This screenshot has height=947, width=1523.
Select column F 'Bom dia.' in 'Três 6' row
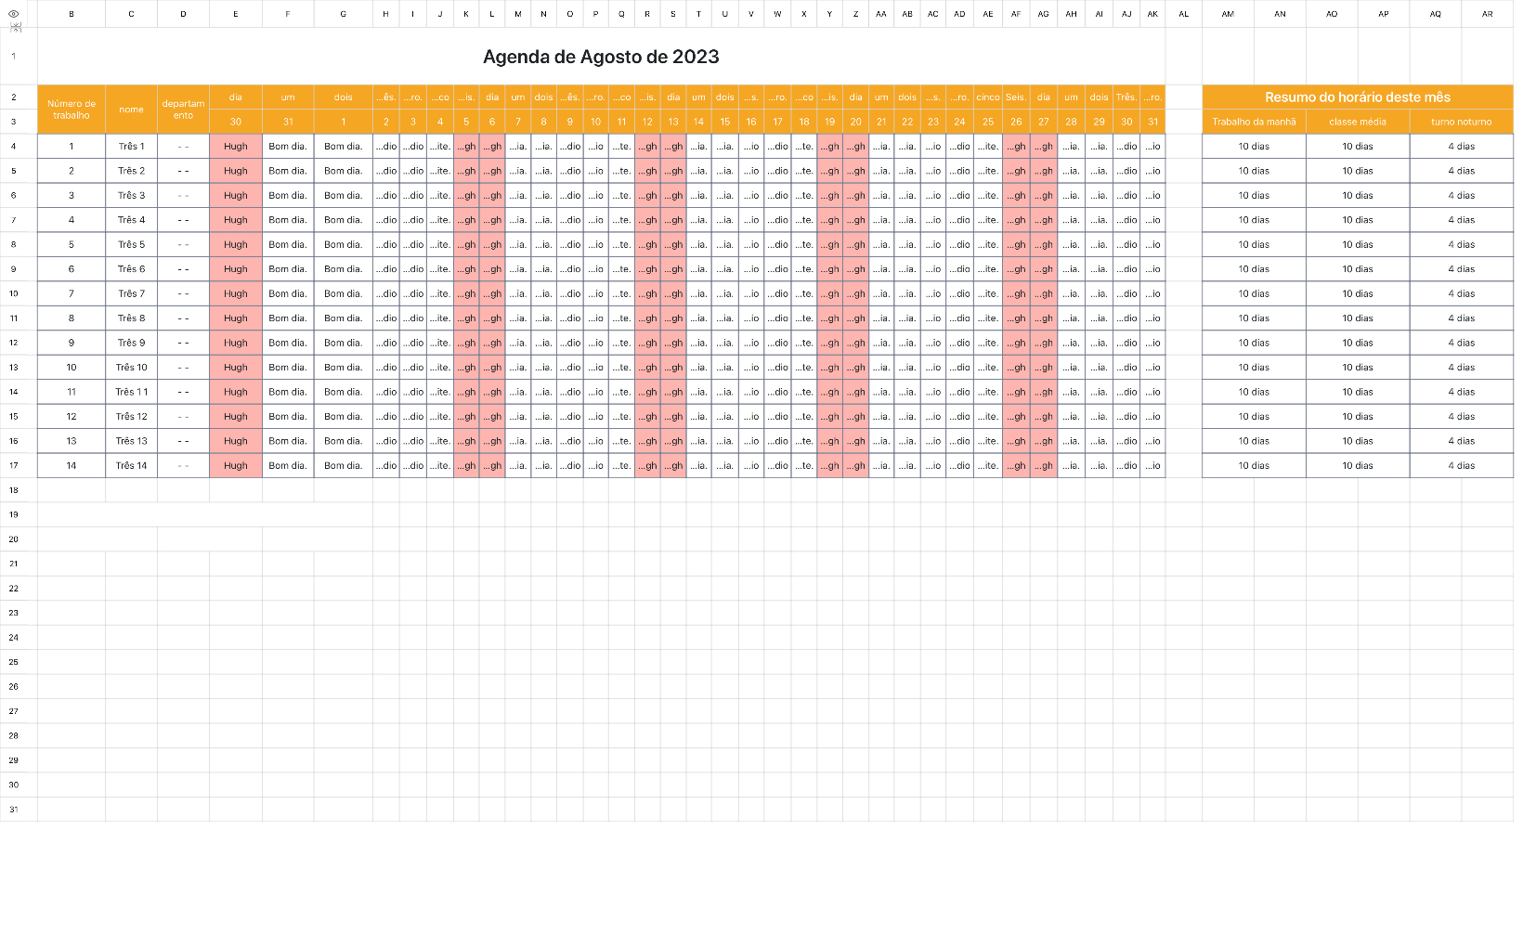(288, 268)
